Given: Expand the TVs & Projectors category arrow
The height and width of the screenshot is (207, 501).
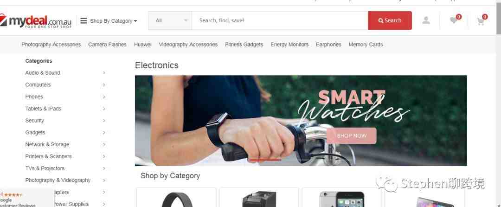Looking at the screenshot, I should [104, 168].
